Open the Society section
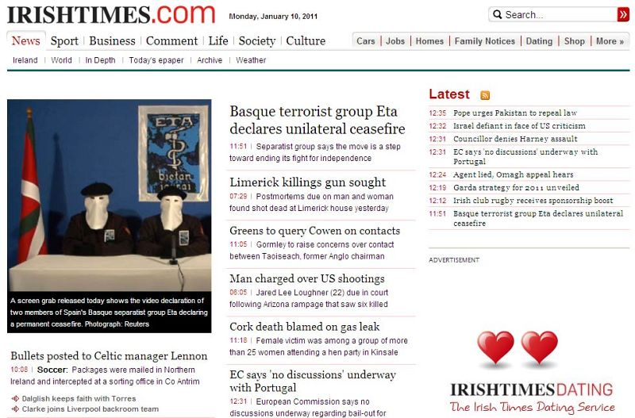635x418 pixels. tap(256, 41)
